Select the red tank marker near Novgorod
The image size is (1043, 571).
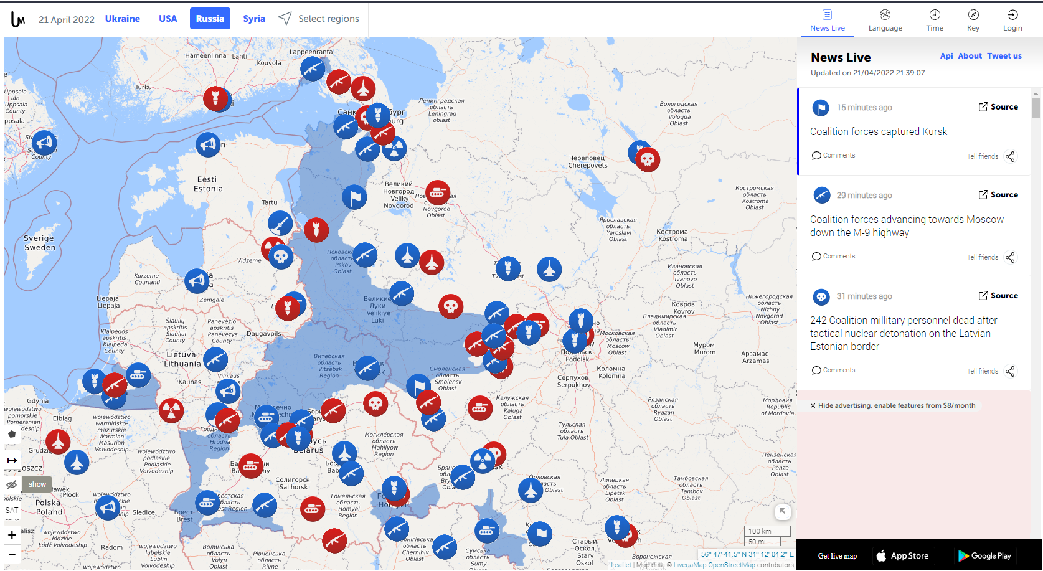pos(438,193)
